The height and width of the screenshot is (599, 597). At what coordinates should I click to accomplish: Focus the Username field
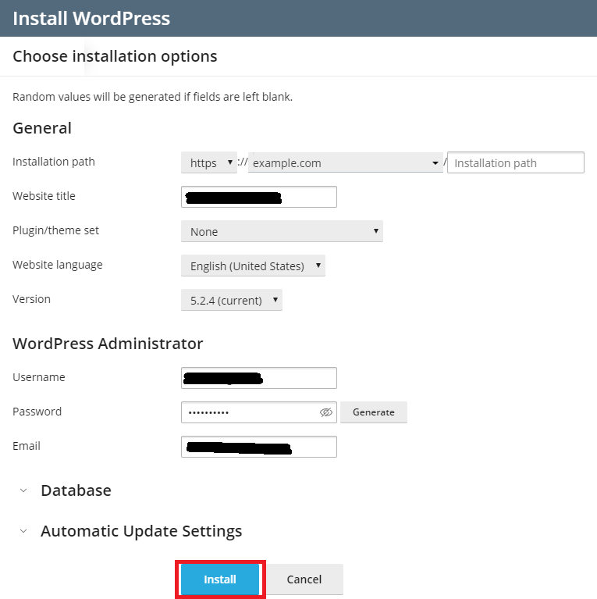[259, 378]
